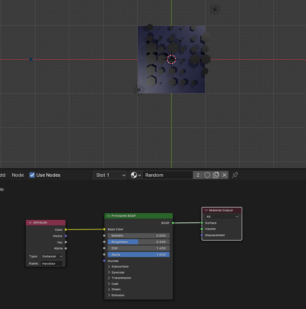
Task: Open the Node menu
Action: pos(18,175)
